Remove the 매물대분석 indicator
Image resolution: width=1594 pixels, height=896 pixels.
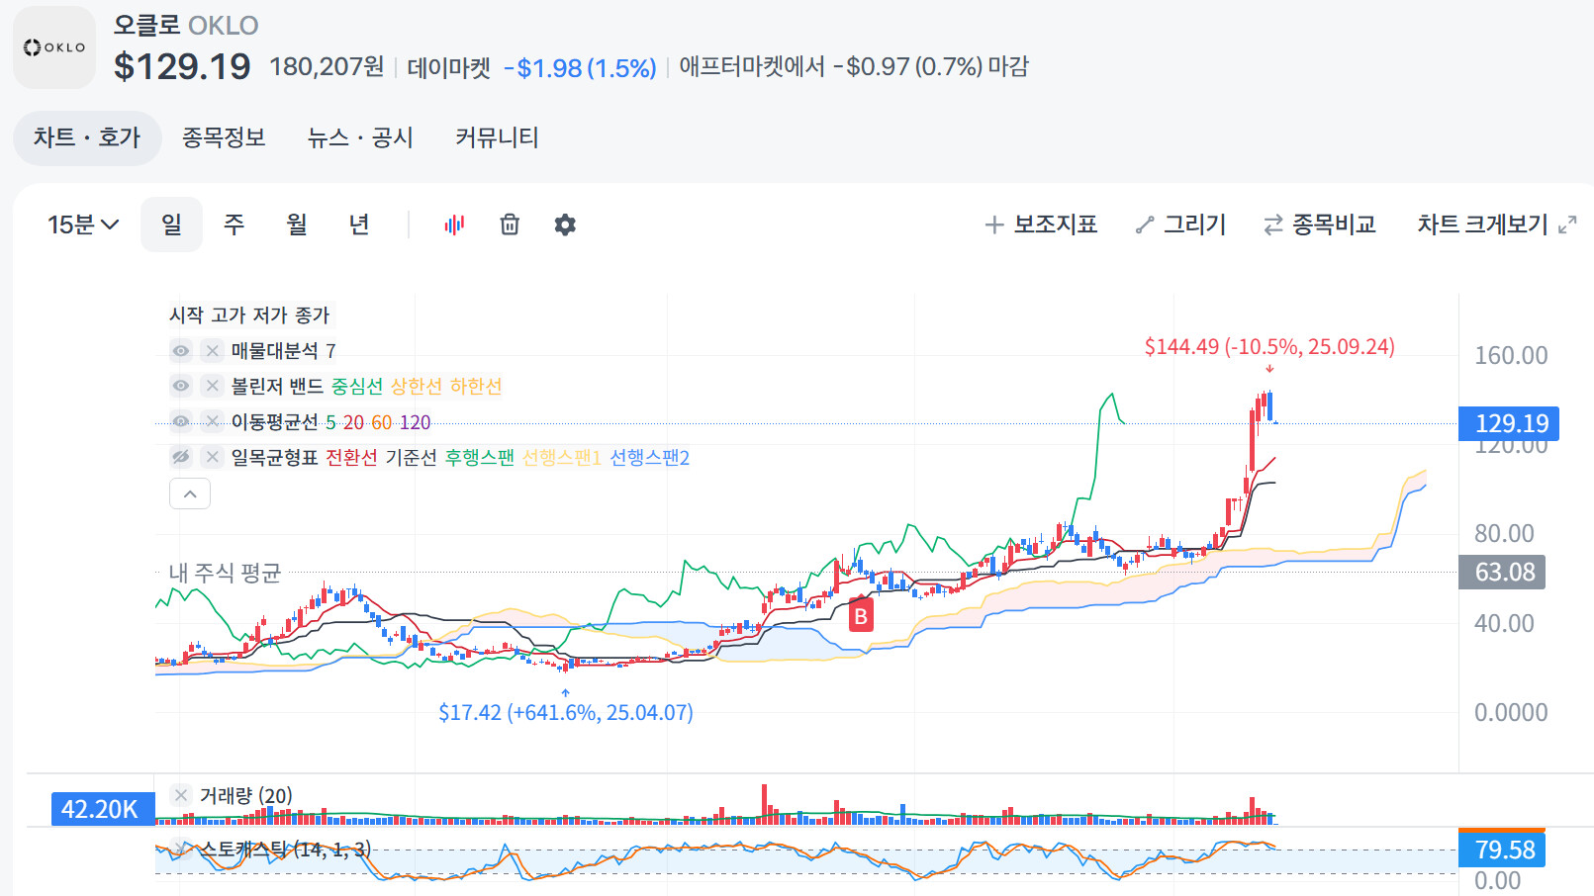[212, 350]
